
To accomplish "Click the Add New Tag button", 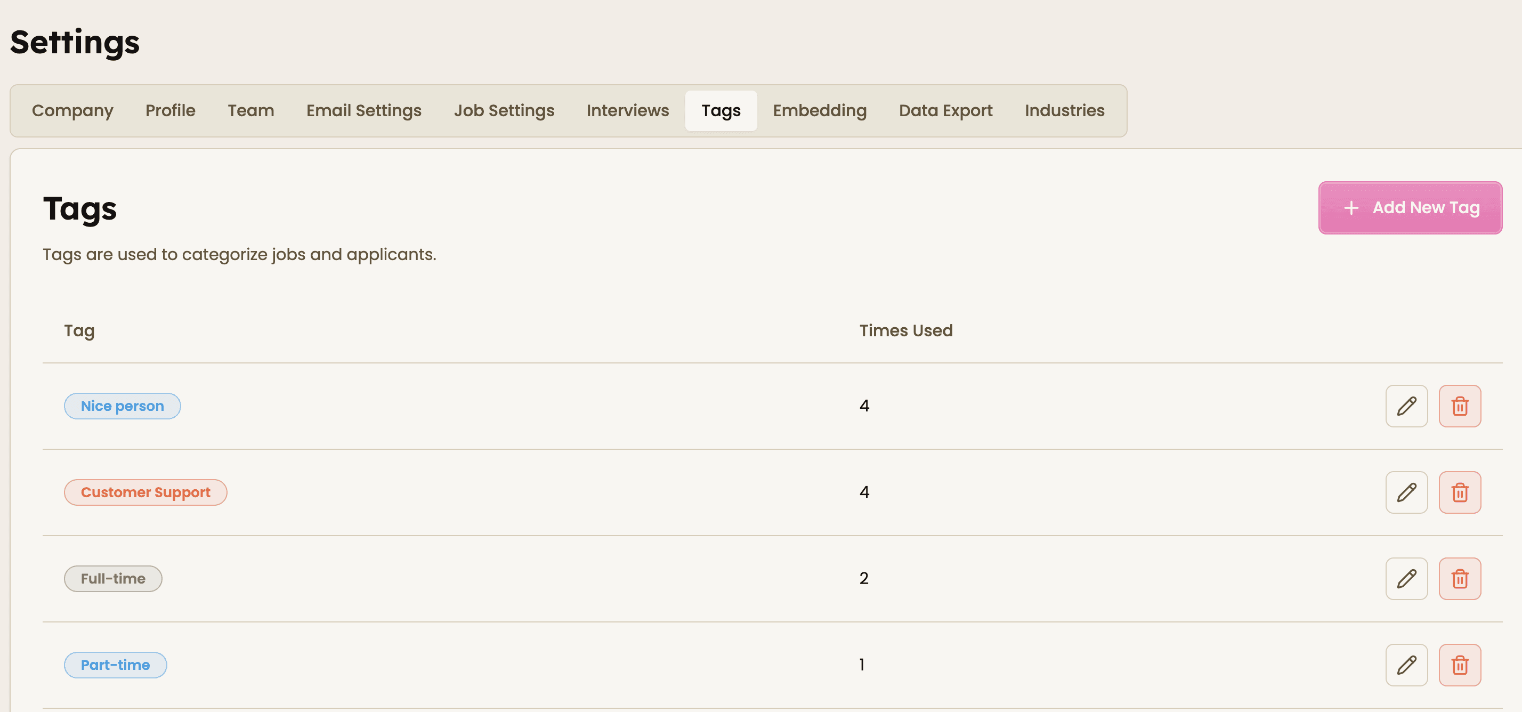I will [x=1410, y=208].
